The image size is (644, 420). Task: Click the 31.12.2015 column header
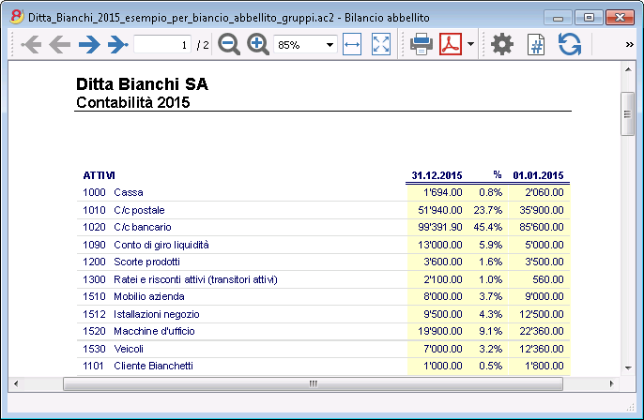point(437,175)
